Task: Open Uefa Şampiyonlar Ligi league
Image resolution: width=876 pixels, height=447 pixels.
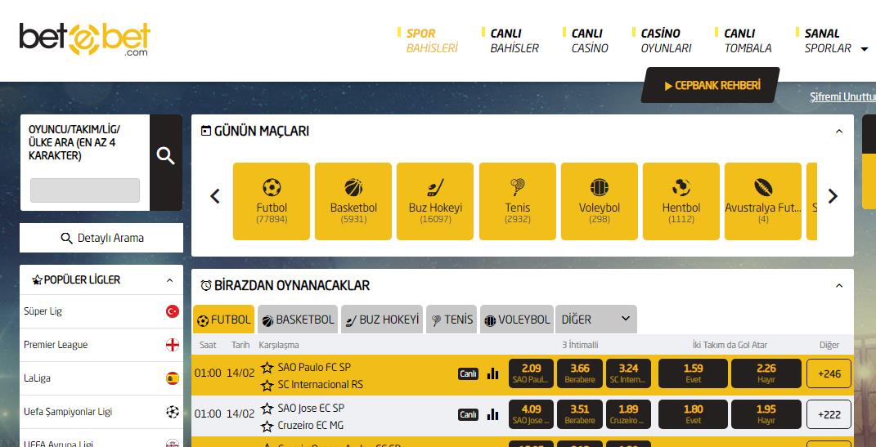Action: [x=101, y=412]
